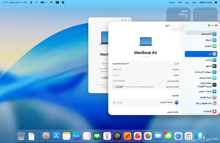Open the مساعدة (Help) menu

point(172,3)
